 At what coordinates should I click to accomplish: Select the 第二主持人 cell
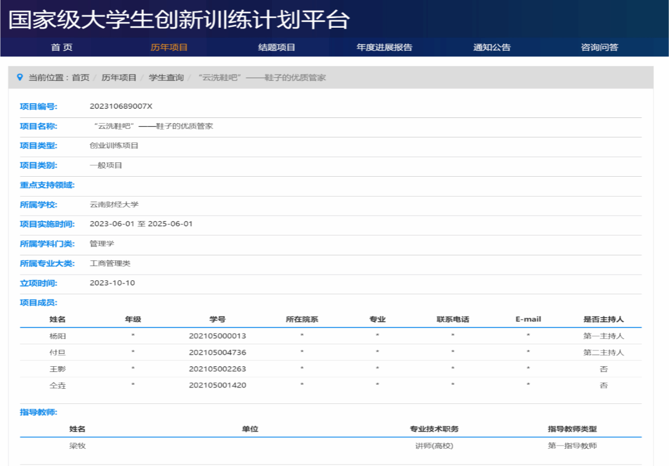[x=604, y=352]
